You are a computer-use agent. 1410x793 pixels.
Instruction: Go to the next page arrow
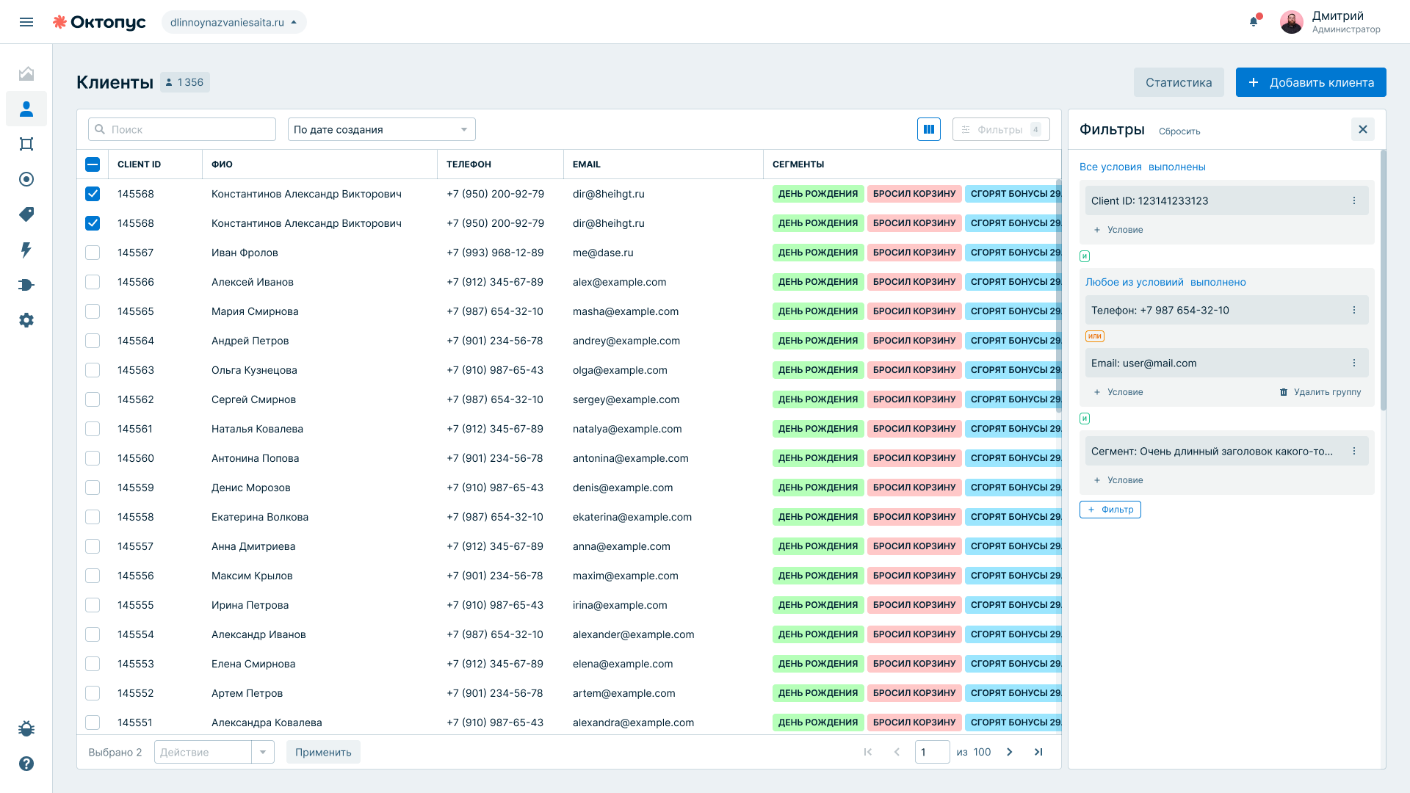coord(1010,752)
